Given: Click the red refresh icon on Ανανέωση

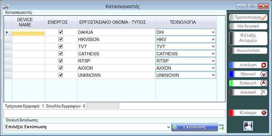Looking at the screenshot, I should tap(264, 65).
